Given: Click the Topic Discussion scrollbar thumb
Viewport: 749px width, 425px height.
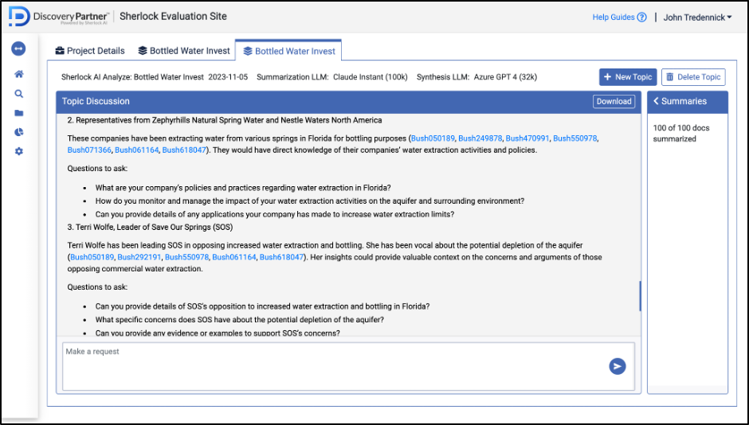Looking at the screenshot, I should point(640,296).
